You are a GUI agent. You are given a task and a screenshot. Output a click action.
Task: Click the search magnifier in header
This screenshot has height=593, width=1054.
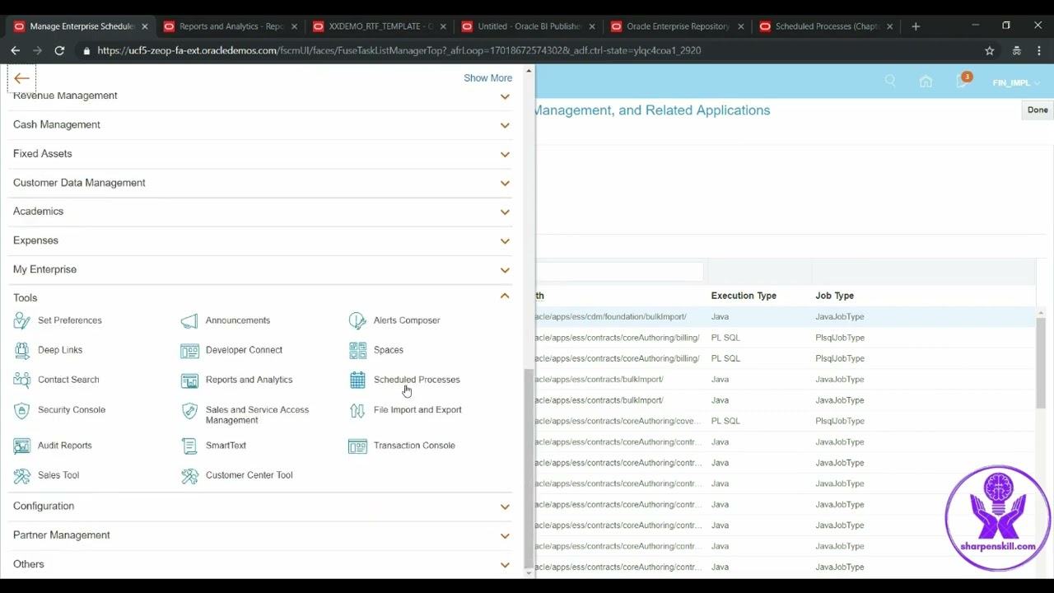890,82
